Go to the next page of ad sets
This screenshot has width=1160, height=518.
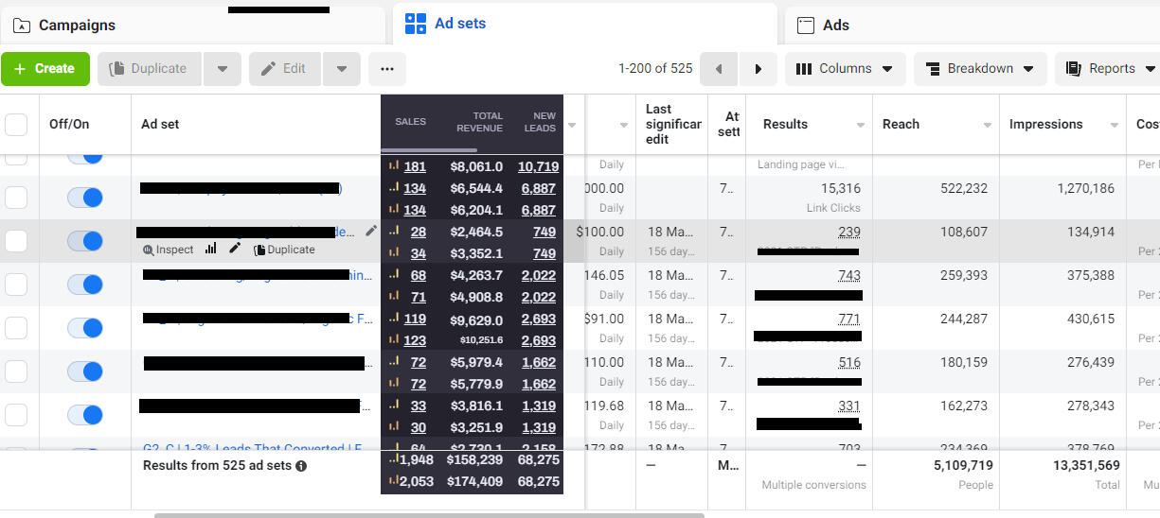(x=757, y=69)
